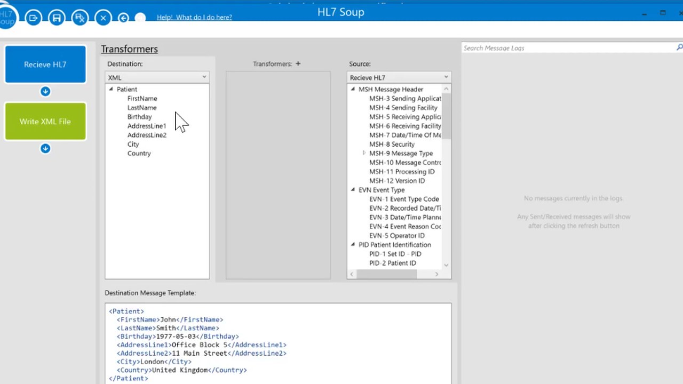Click the faded forward icon beside back arrow
This screenshot has width=683, height=384.
point(140,18)
